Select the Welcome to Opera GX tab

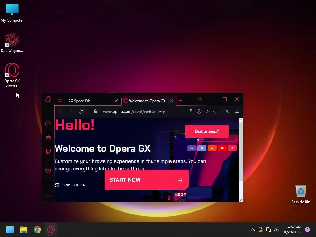[x=147, y=101]
